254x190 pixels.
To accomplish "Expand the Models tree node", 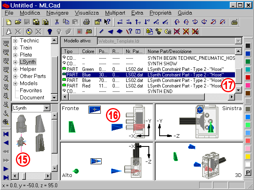I will (x=15, y=84).
